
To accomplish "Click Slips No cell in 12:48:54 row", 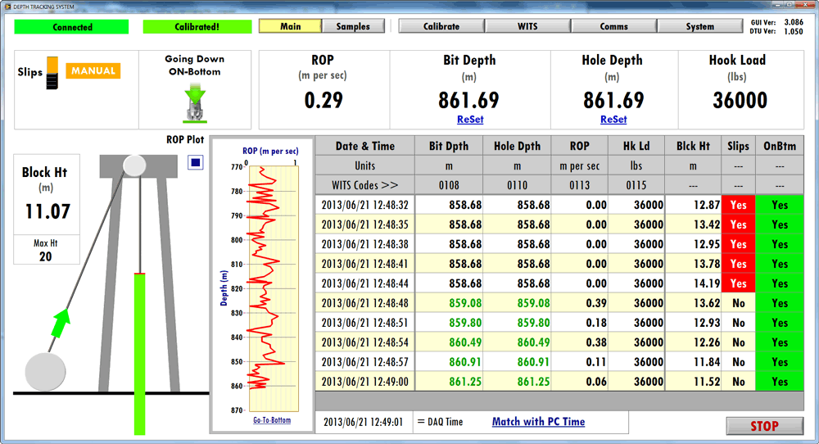I will pyautogui.click(x=738, y=342).
